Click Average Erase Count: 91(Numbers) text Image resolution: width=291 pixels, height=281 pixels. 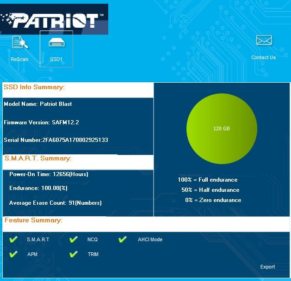coord(56,203)
